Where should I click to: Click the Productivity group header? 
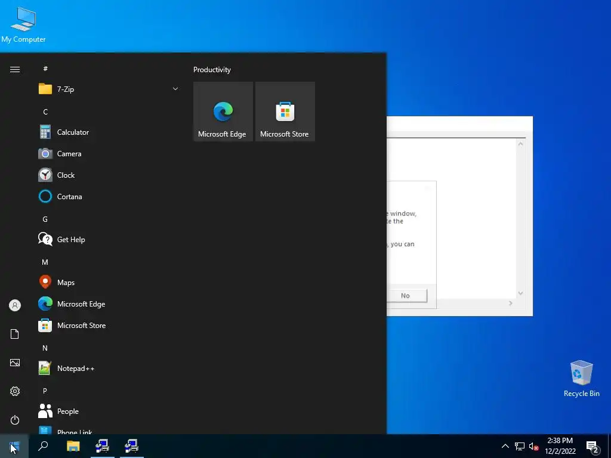point(212,70)
